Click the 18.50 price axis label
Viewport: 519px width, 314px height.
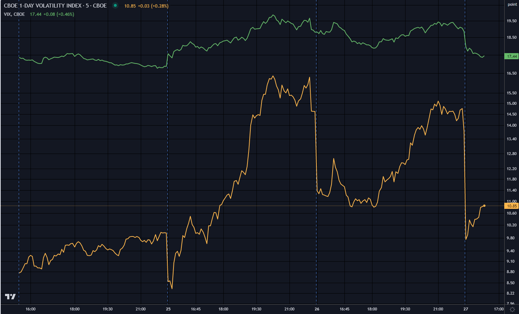[x=511, y=37]
